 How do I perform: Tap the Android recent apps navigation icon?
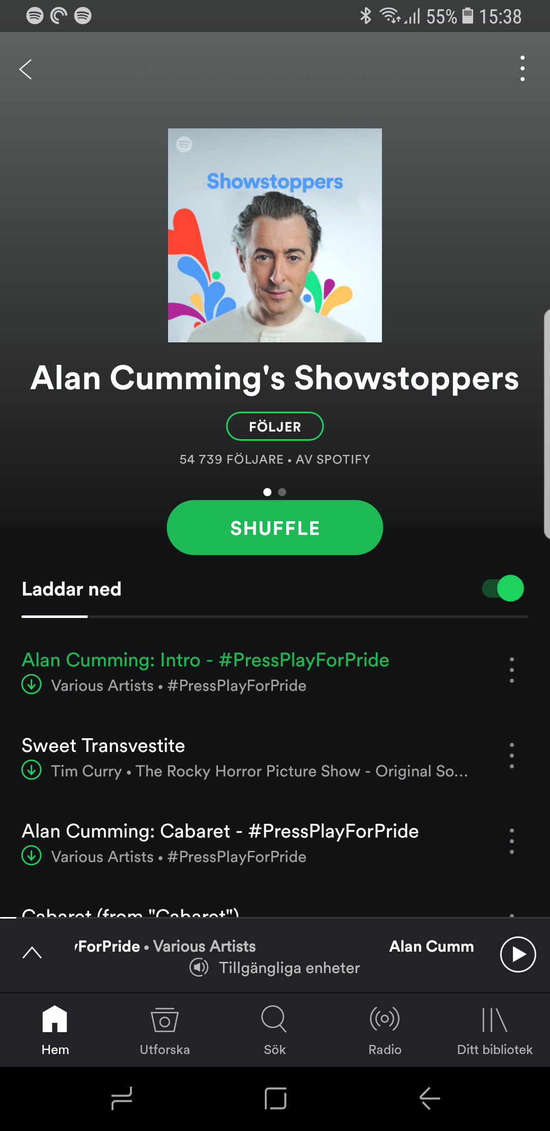point(121,1098)
